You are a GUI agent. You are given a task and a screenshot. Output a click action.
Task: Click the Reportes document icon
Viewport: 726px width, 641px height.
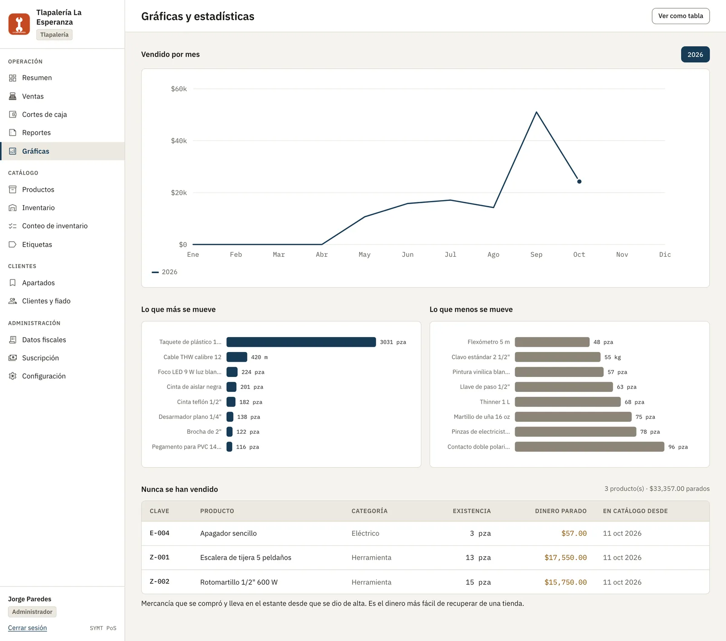(13, 132)
